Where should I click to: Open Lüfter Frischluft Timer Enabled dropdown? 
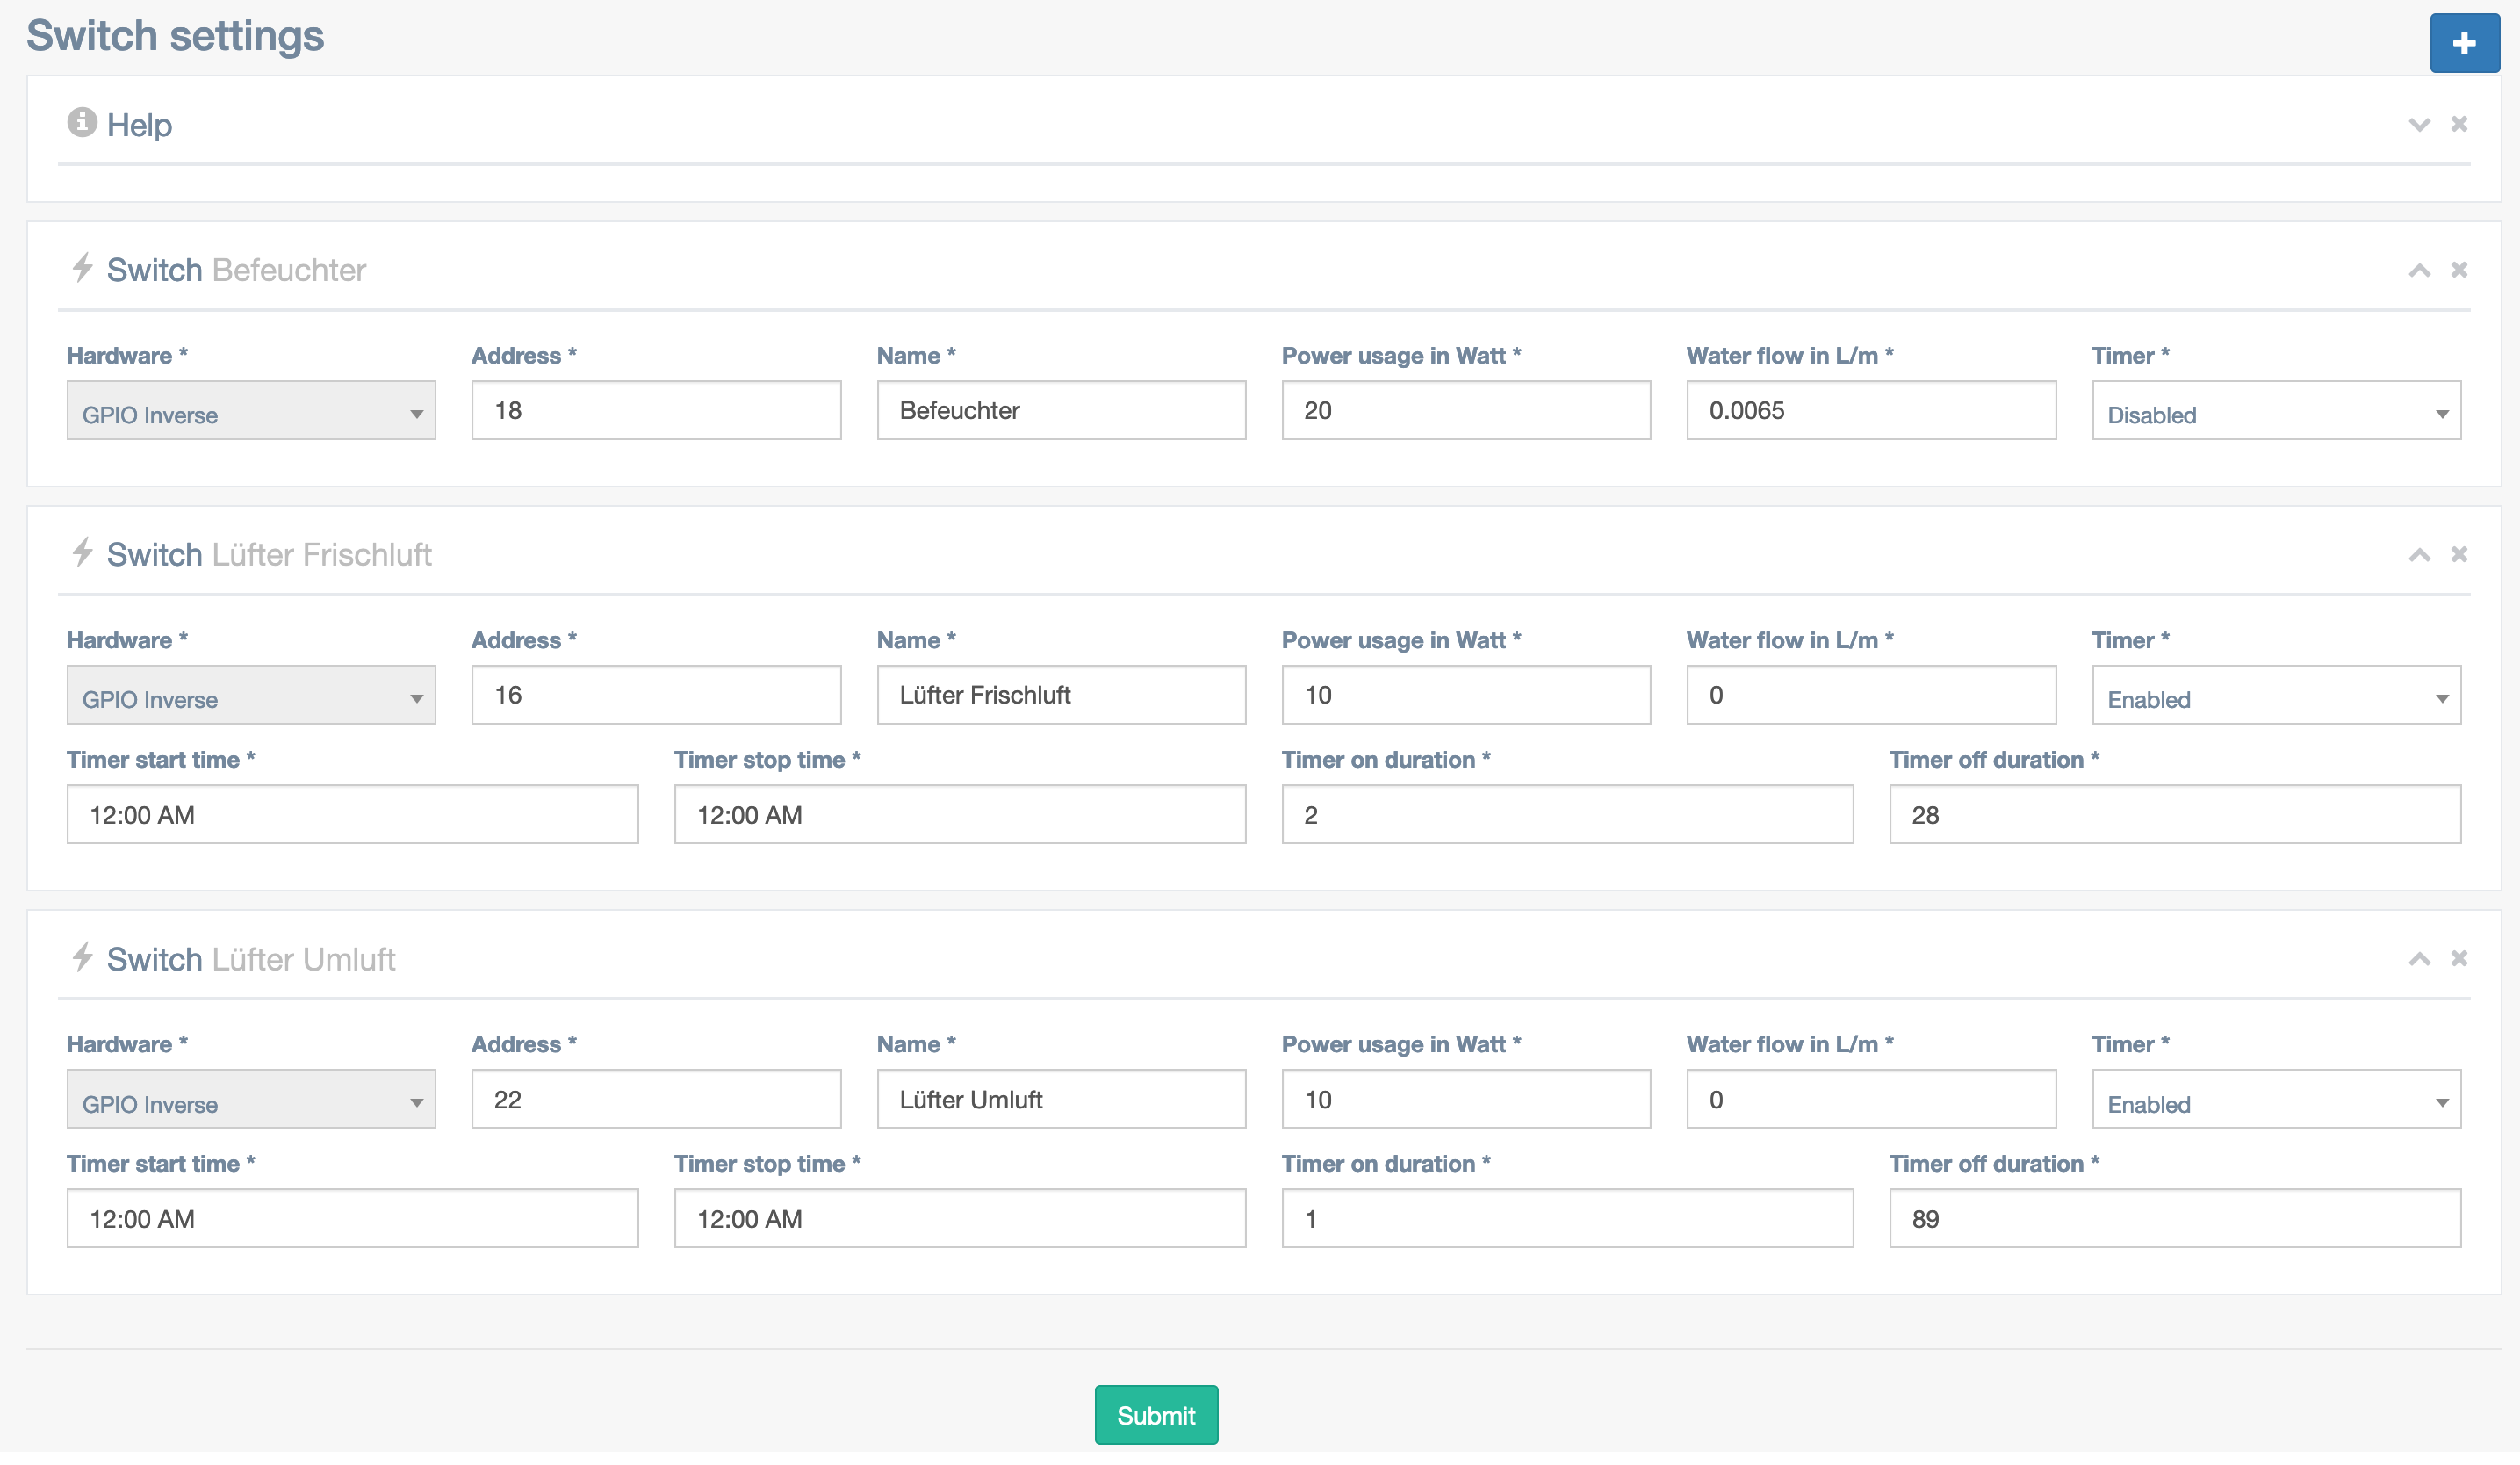pyautogui.click(x=2275, y=696)
